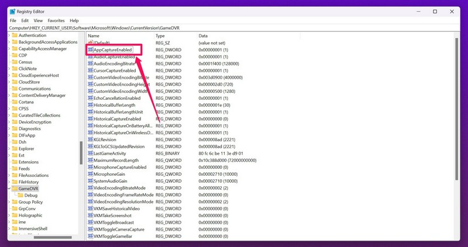The image size is (468, 247).
Task: Expand the ContentDeliveryManager tree node
Action: (x=9, y=95)
